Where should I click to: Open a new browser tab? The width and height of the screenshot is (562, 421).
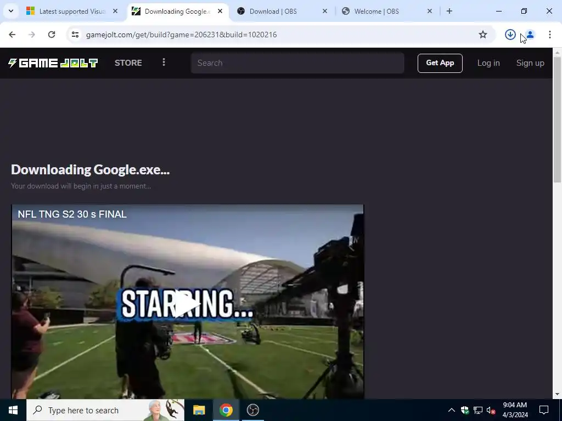[x=449, y=11]
